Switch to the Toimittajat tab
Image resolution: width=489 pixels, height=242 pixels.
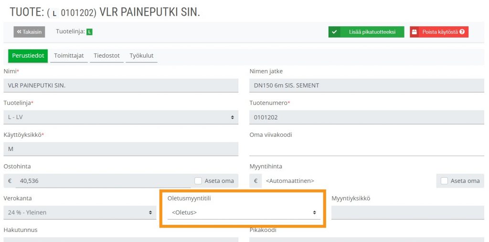[69, 56]
